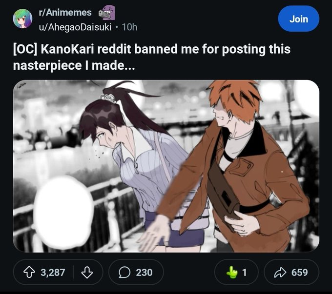Click the 659 shares button
332x294 pixels.
point(291,272)
